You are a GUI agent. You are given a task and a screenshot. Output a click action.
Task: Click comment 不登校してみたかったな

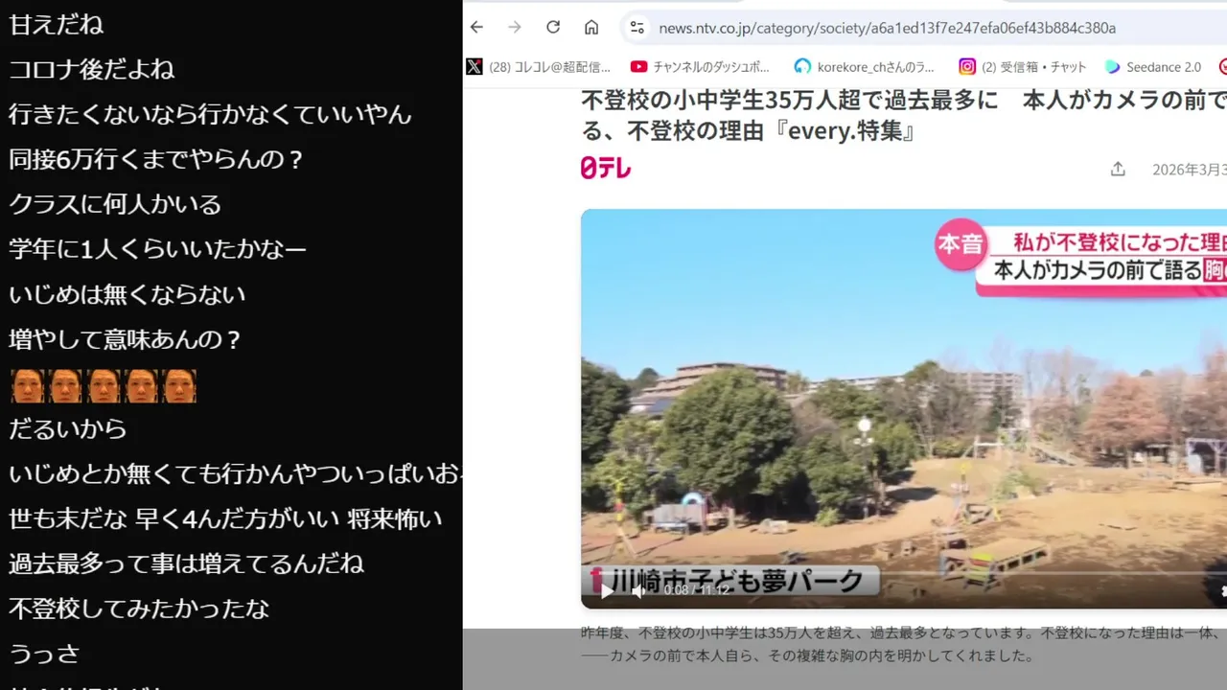(139, 609)
